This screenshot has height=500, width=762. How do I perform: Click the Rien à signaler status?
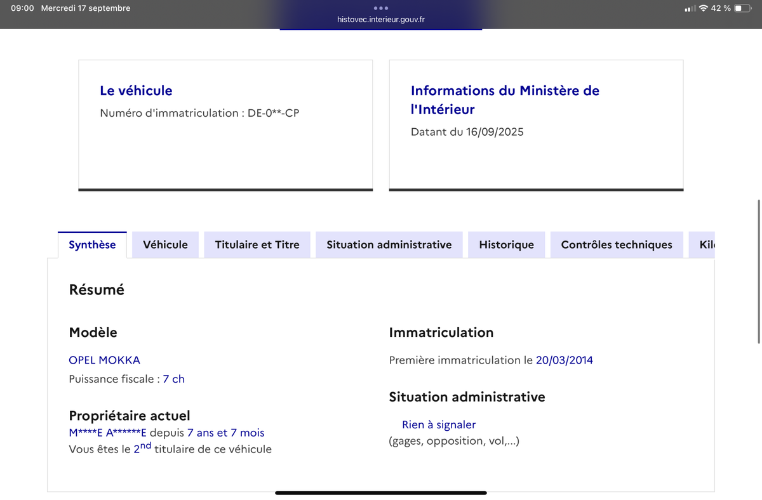[439, 425]
